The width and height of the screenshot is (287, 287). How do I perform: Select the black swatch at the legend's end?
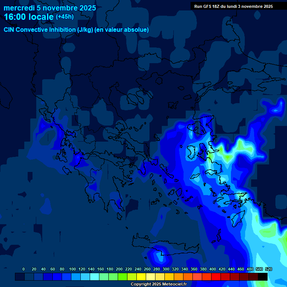[x=263, y=277]
